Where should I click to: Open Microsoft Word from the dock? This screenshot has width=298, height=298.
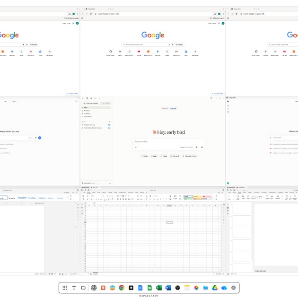(168, 288)
